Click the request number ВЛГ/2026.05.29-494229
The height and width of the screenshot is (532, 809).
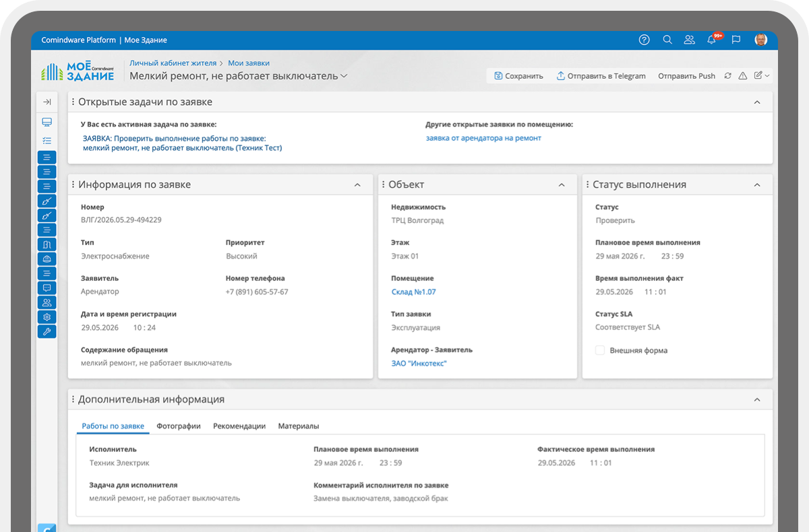[121, 220]
